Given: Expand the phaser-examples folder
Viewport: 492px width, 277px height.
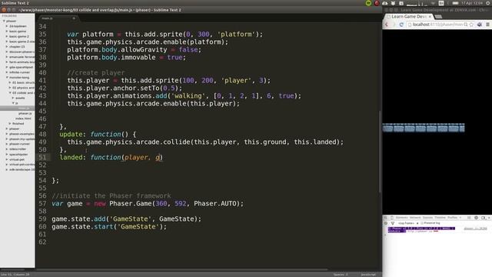Looking at the screenshot, I should point(7,134).
